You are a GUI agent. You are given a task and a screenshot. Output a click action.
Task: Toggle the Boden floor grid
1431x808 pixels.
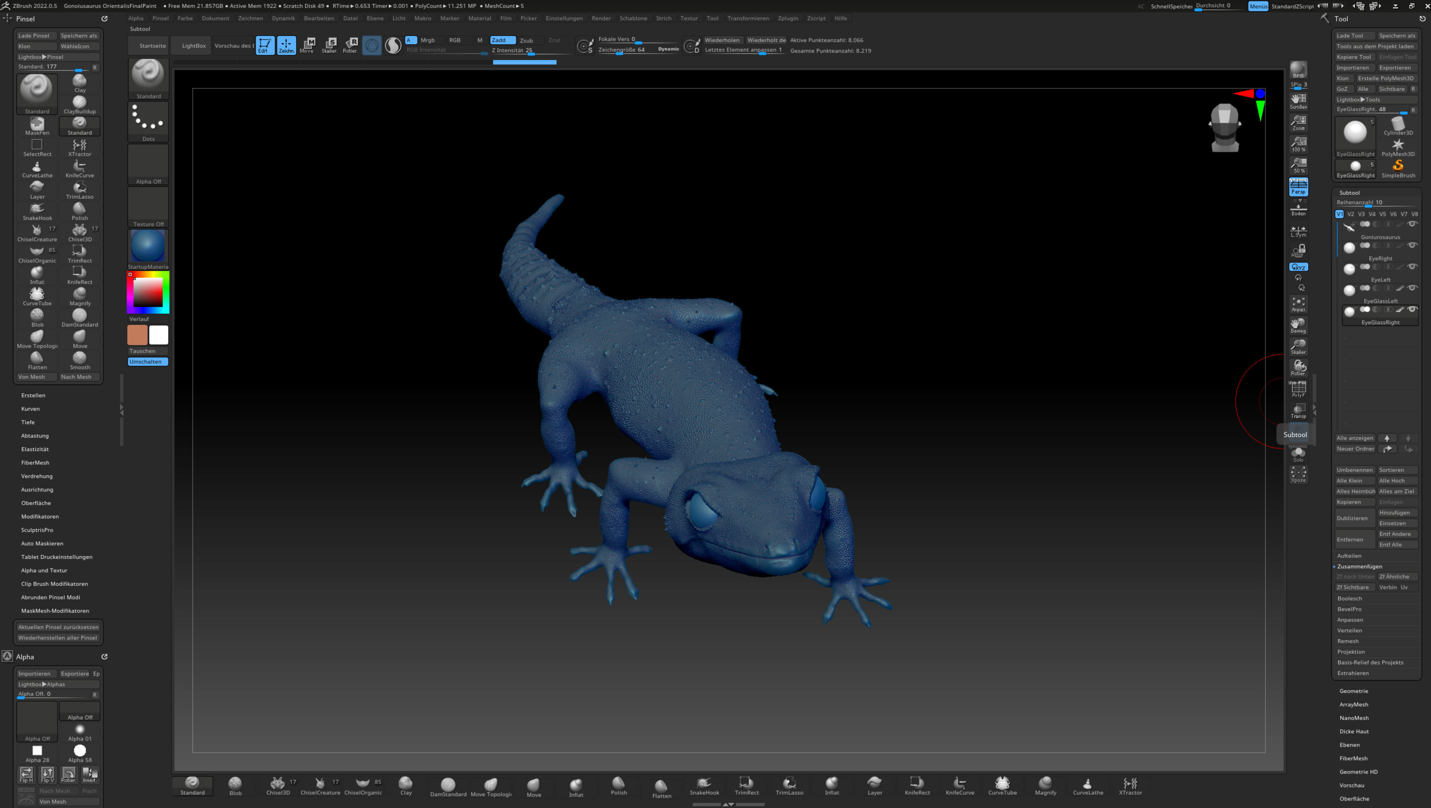coord(1298,209)
